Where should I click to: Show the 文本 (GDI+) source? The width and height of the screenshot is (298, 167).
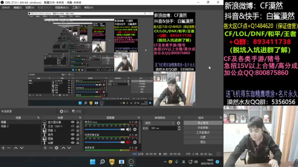73,126
